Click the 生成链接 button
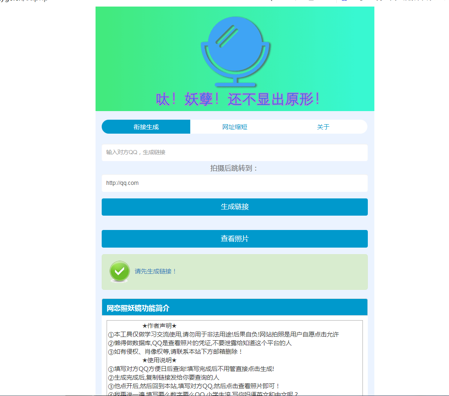The image size is (449, 396). coord(235,207)
